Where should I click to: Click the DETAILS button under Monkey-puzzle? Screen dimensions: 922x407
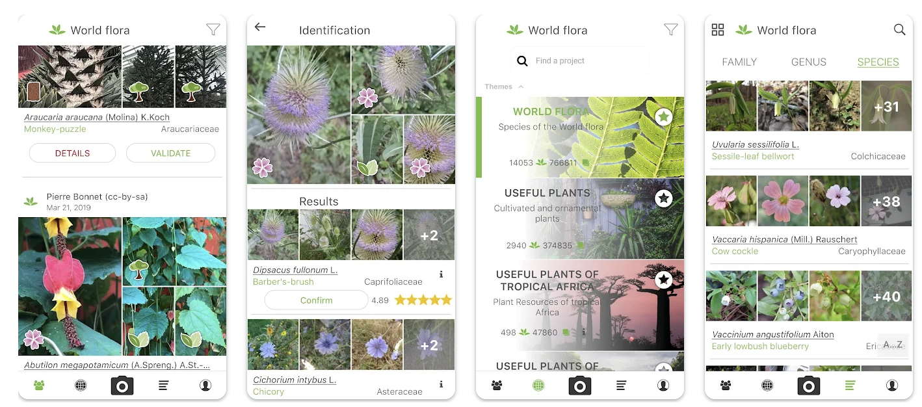pyautogui.click(x=72, y=153)
